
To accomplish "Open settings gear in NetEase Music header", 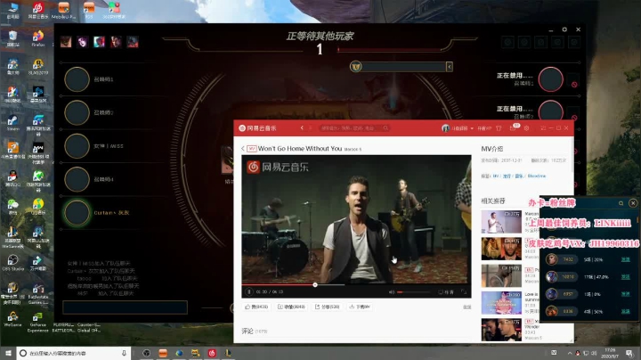I will point(526,128).
